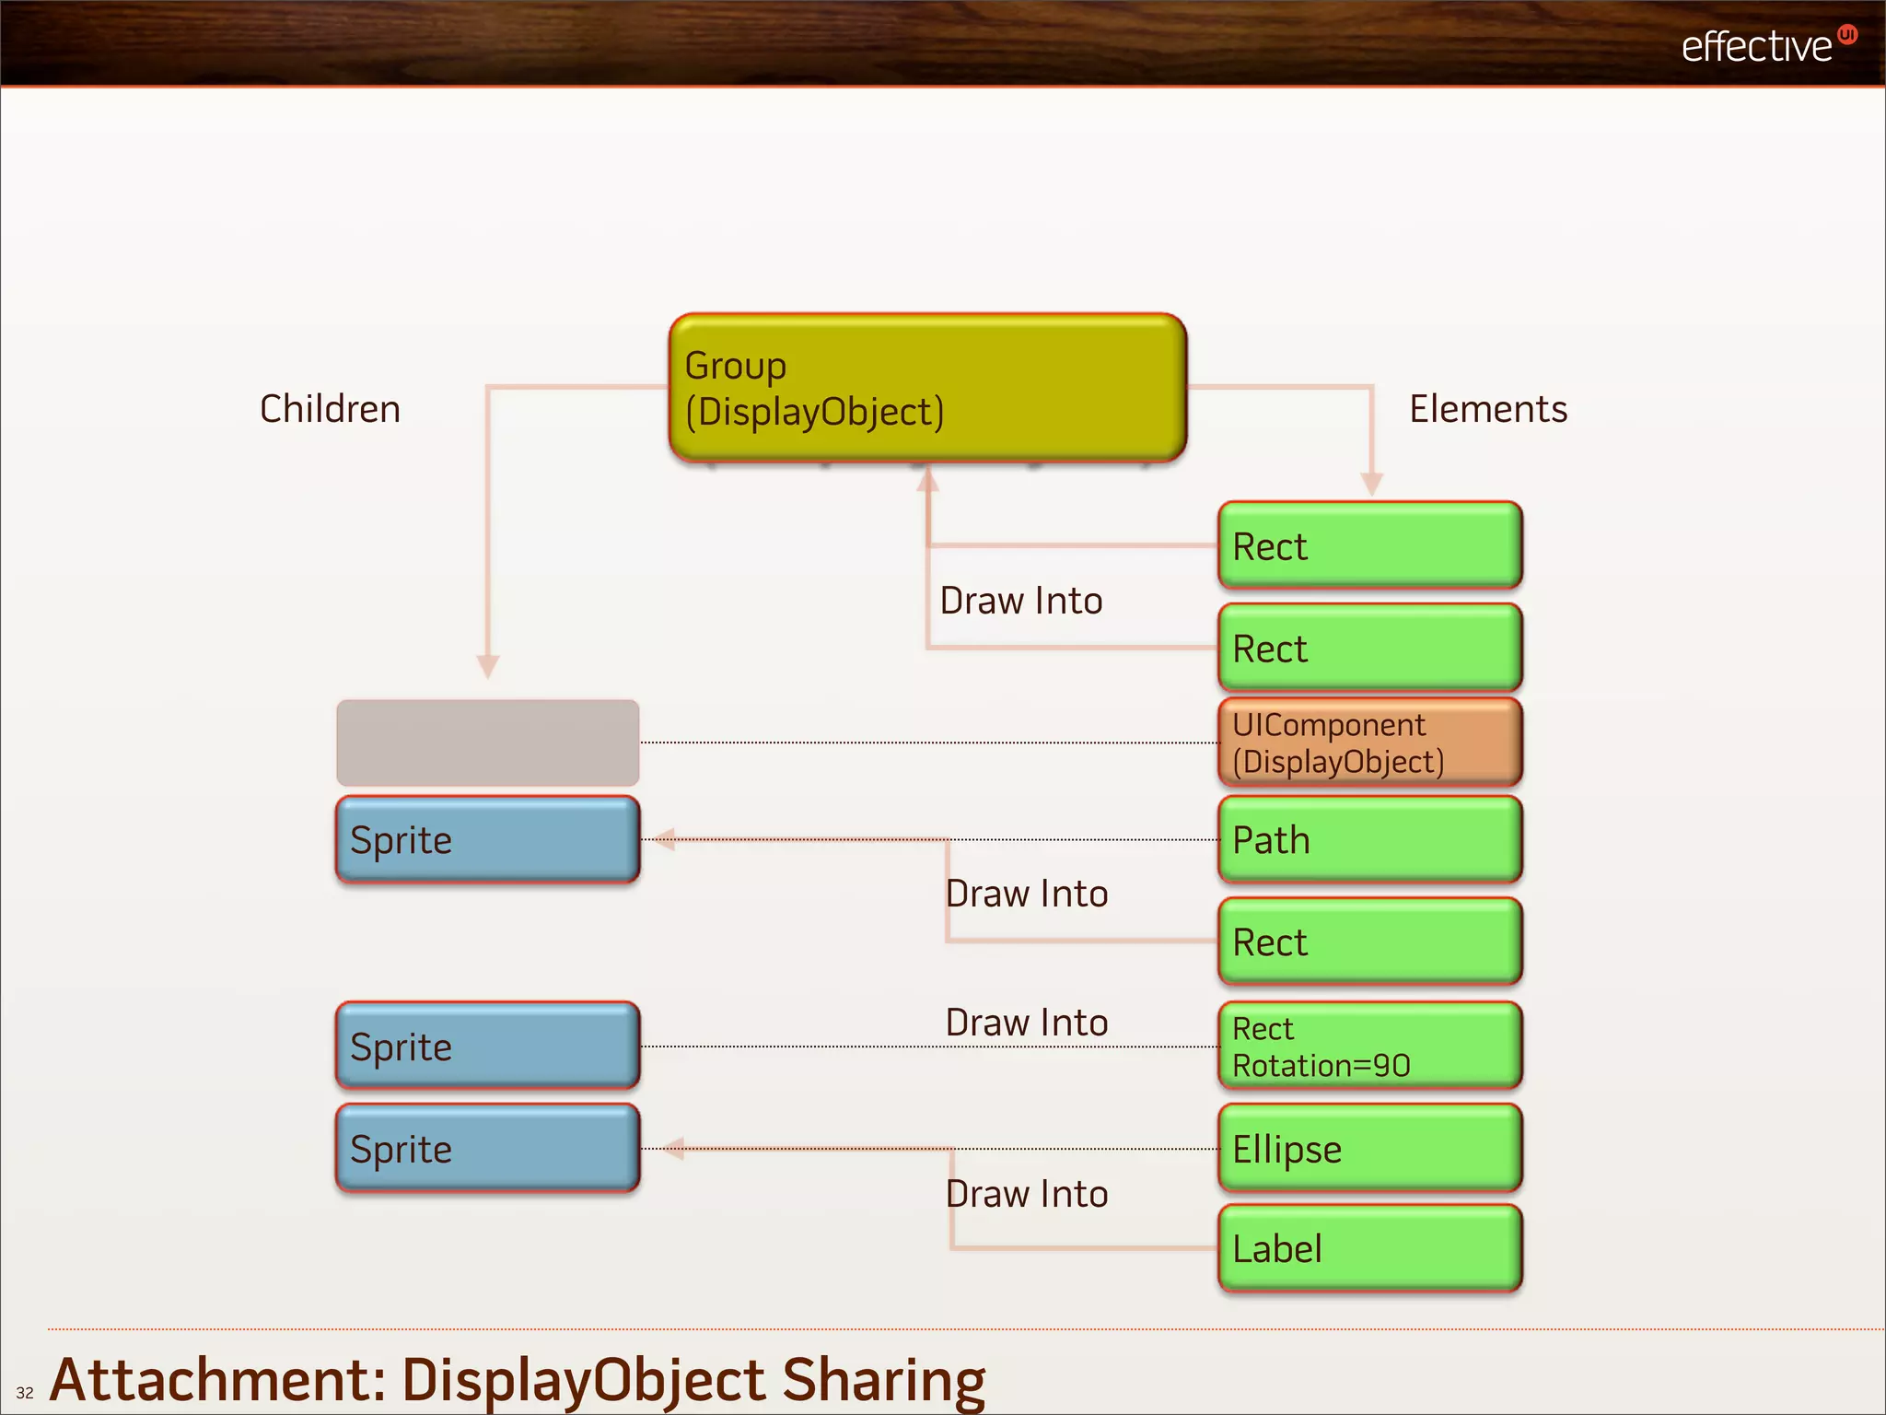Click the Children label text

tap(330, 409)
